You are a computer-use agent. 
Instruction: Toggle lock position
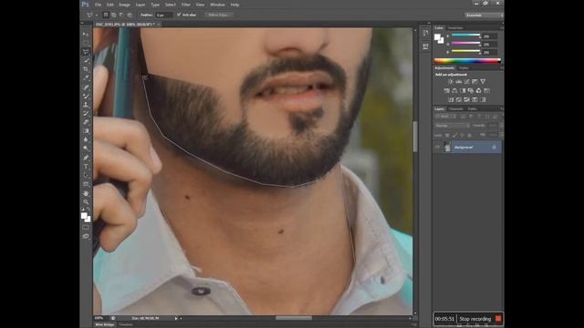tap(463, 135)
